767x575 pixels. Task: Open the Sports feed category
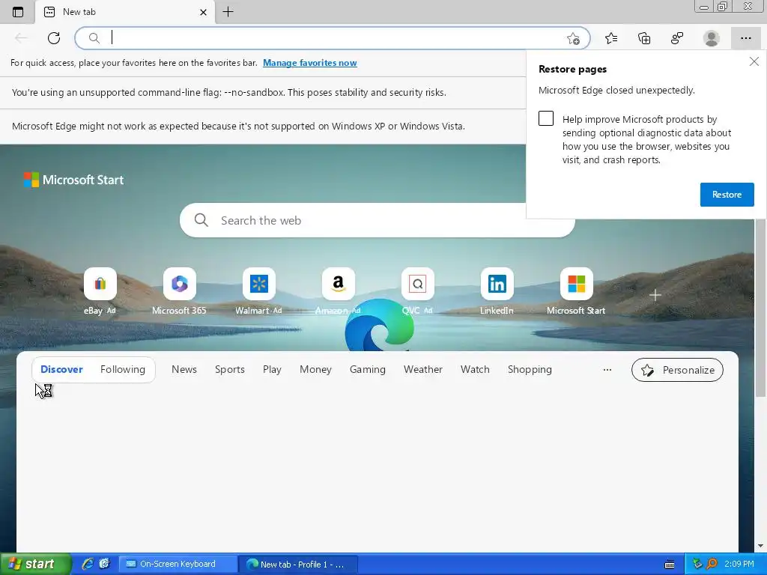point(229,369)
